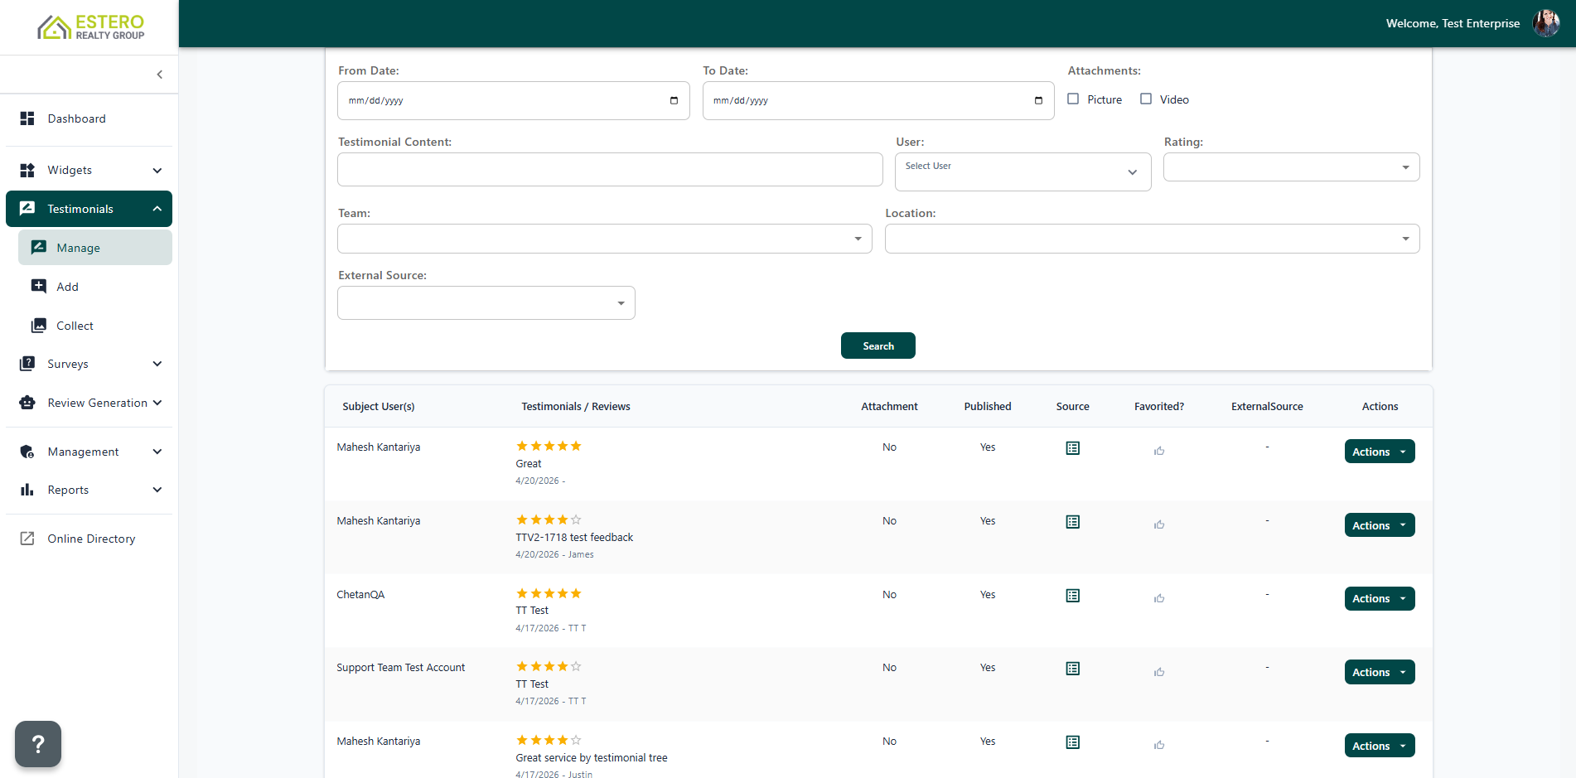1576x778 pixels.
Task: Click thumbs-up for Support Team Test Account row
Action: coord(1159,672)
